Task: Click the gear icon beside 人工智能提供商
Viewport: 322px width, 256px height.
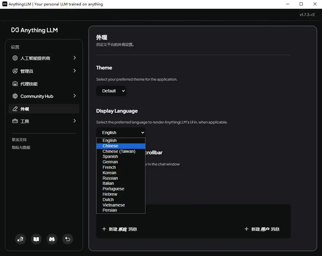Action: 15,58
